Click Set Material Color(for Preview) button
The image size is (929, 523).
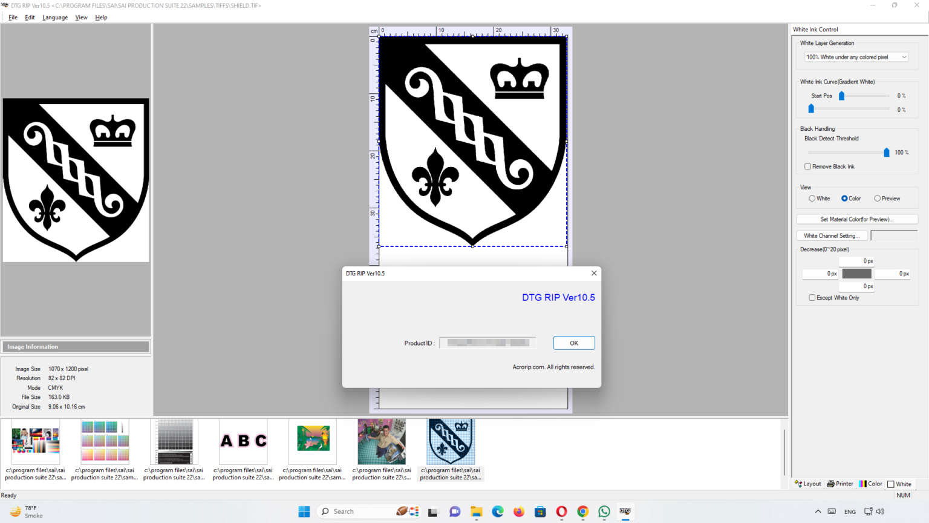coord(857,219)
